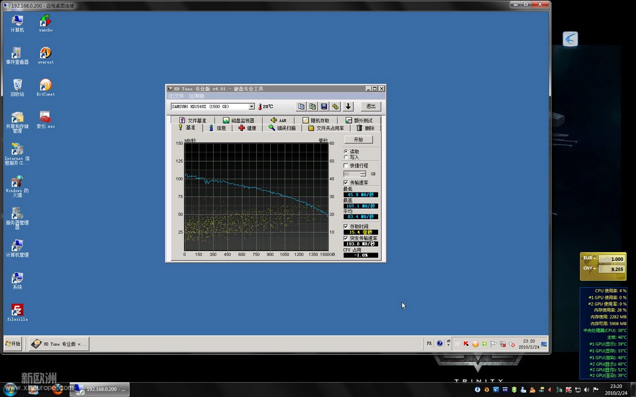Image resolution: width=636 pixels, height=397 pixels.
Task: Launch Firefox from the host taskbar
Action: (57, 389)
